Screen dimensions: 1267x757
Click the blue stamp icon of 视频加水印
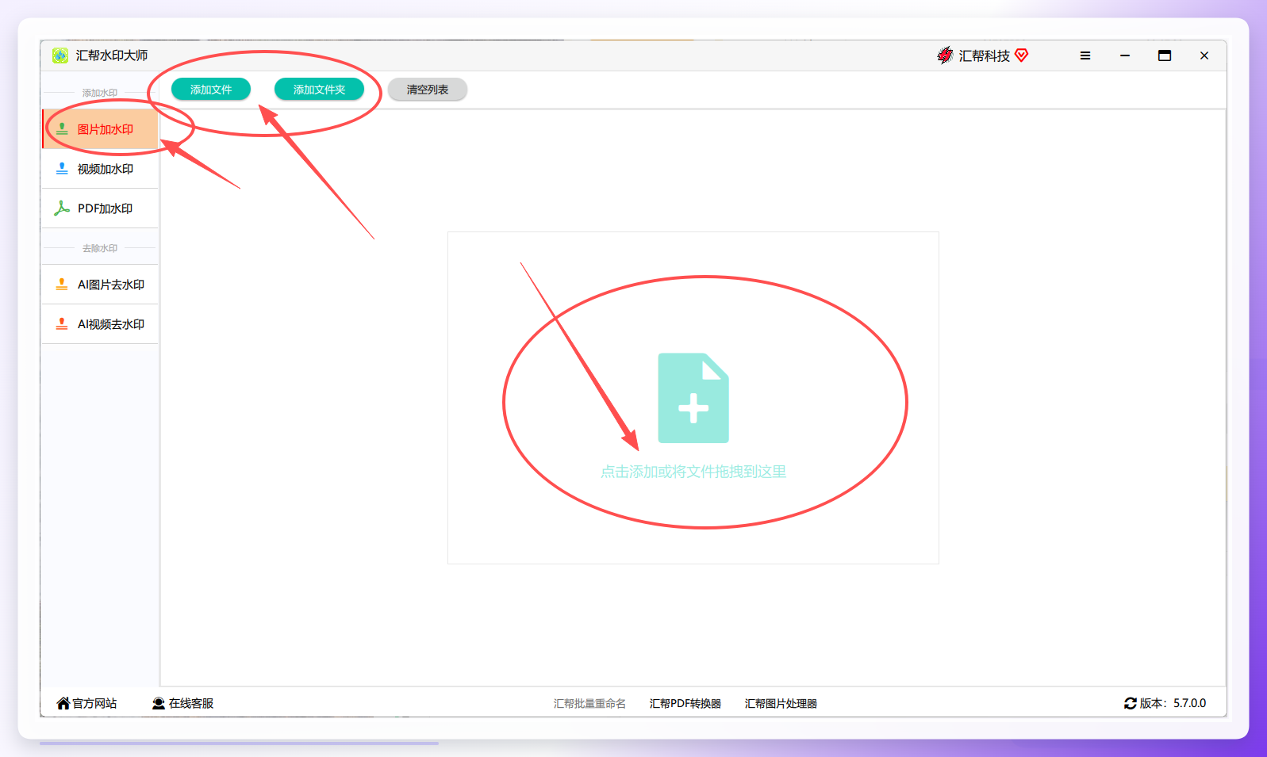pos(62,169)
